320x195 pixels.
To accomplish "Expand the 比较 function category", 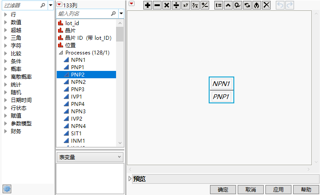I will [6, 53].
